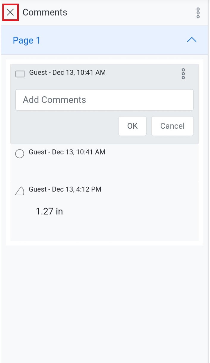Screen dimensions: 210x363
Task: Open the Comments panel three-dot options menu
Action: 198,13
